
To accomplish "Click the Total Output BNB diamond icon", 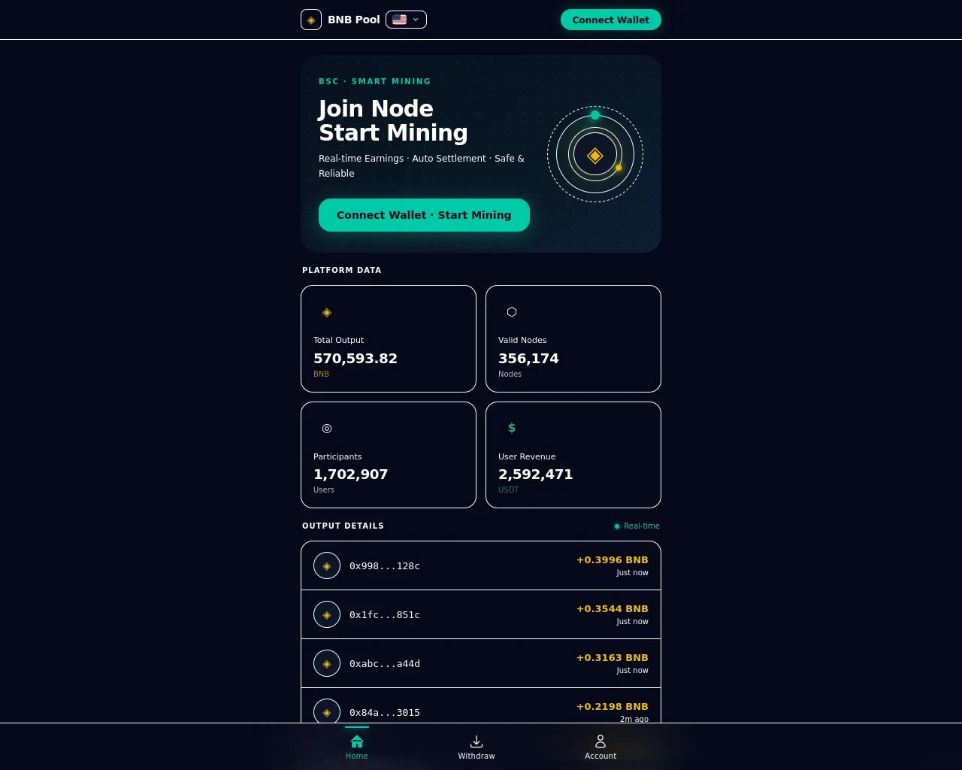I will click(327, 312).
